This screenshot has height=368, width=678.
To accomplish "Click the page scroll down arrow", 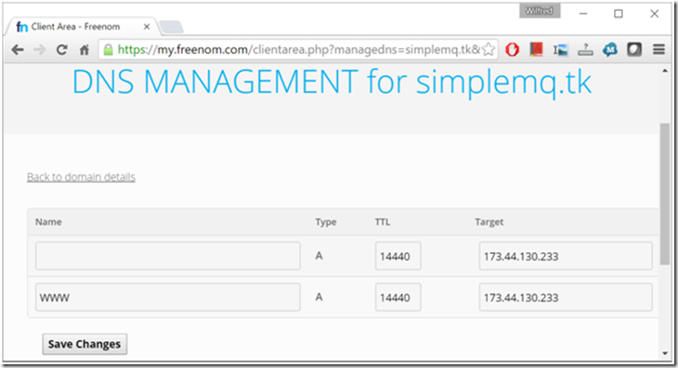I will pos(665,353).
